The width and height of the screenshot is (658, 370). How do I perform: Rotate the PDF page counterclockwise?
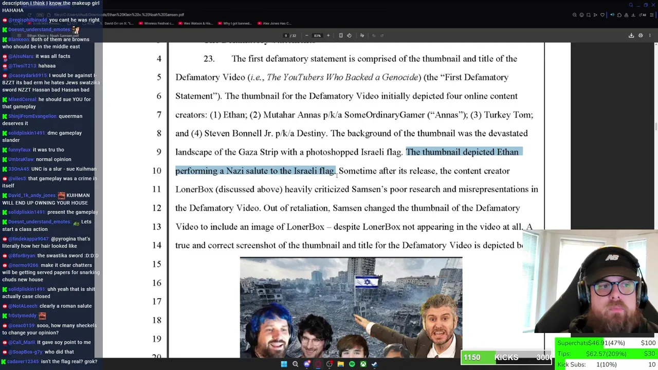349,35
